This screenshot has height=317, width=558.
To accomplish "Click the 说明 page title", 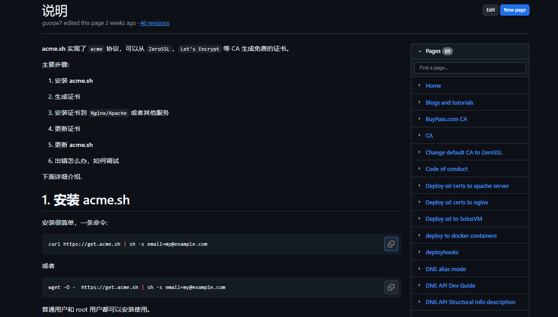I will point(55,10).
